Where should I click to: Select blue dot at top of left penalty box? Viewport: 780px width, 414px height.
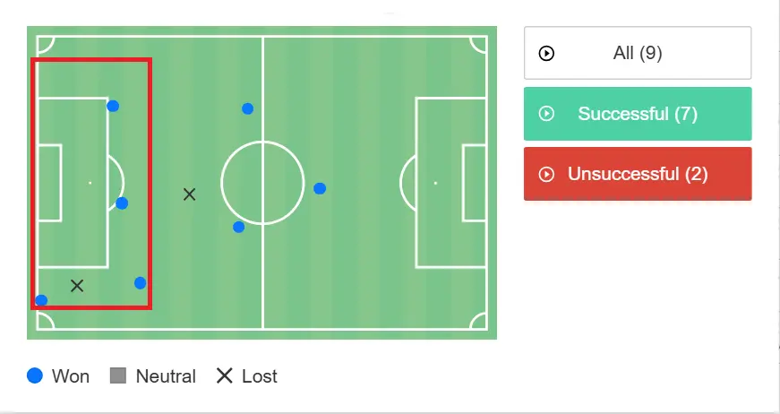113,106
